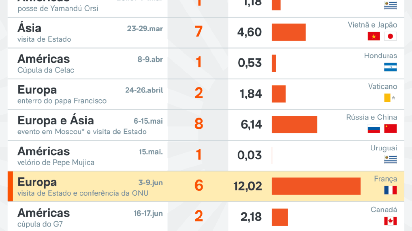Click the China flag icon
412x231 pixels.
pos(390,129)
